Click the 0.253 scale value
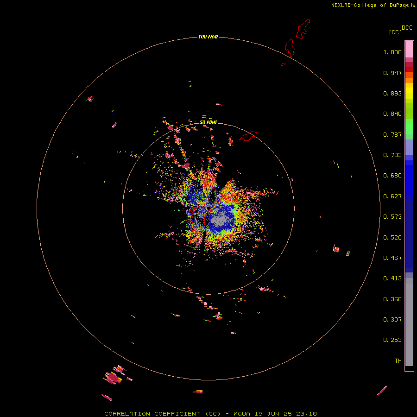This screenshot has height=417, width=417. 392,340
